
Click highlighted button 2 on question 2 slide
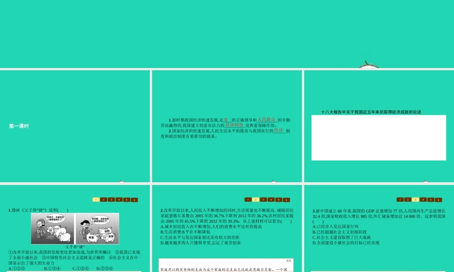tap(256, 199)
